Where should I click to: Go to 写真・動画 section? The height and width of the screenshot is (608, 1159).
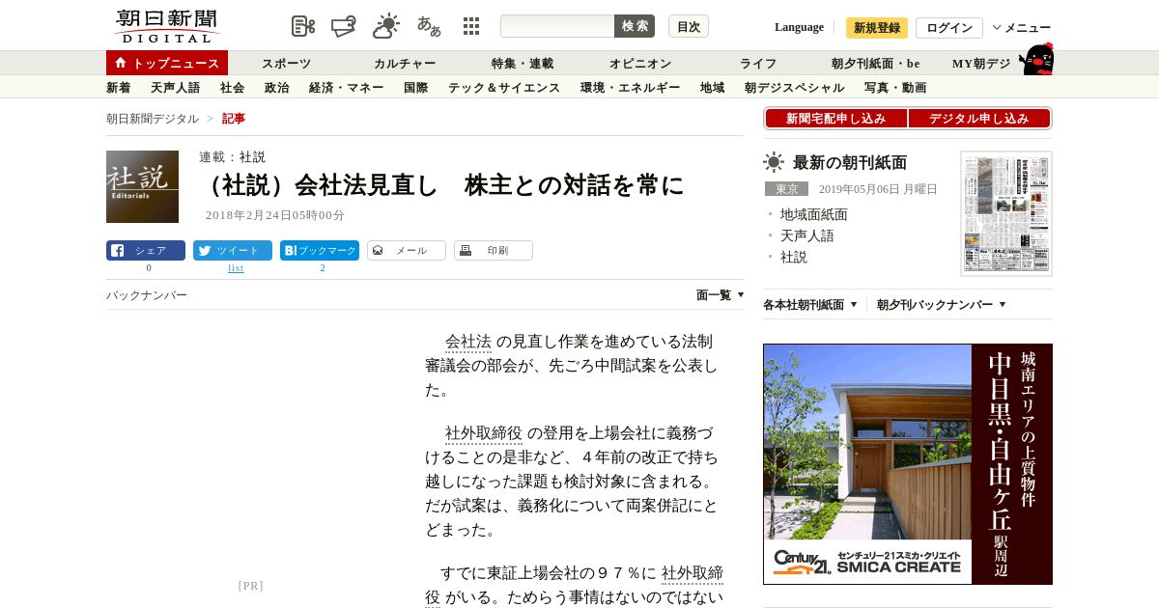click(895, 88)
